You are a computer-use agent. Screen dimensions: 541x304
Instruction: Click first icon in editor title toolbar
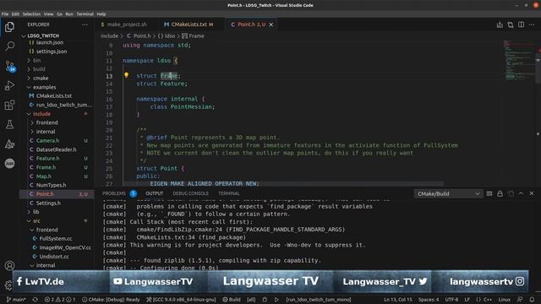click(x=500, y=24)
